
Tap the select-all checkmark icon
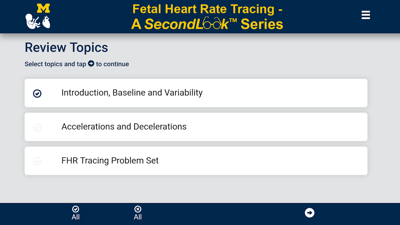pyautogui.click(x=76, y=209)
